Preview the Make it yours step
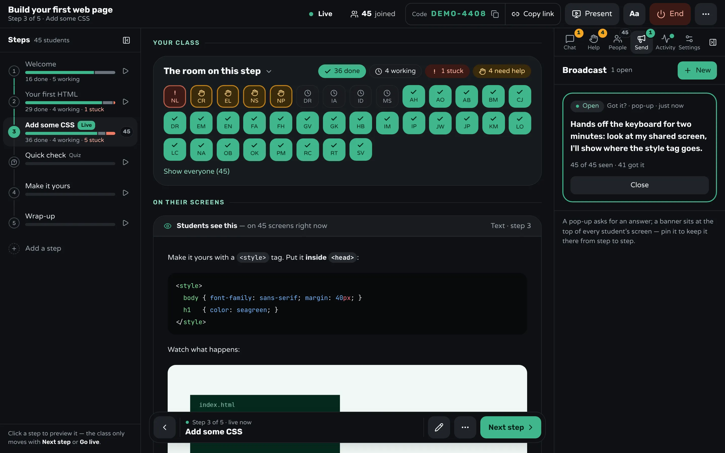 click(x=126, y=193)
